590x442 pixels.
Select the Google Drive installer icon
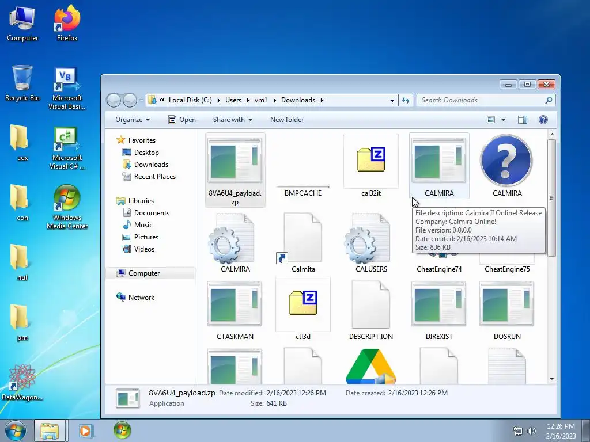click(x=370, y=367)
